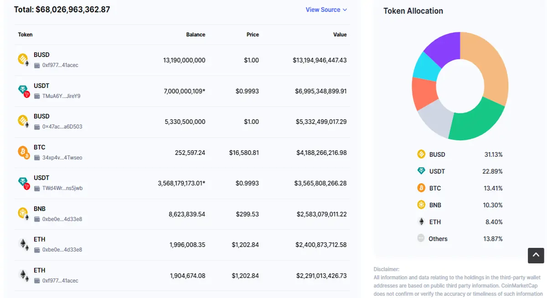Click the Price column header
This screenshot has height=298, width=547.
click(253, 35)
